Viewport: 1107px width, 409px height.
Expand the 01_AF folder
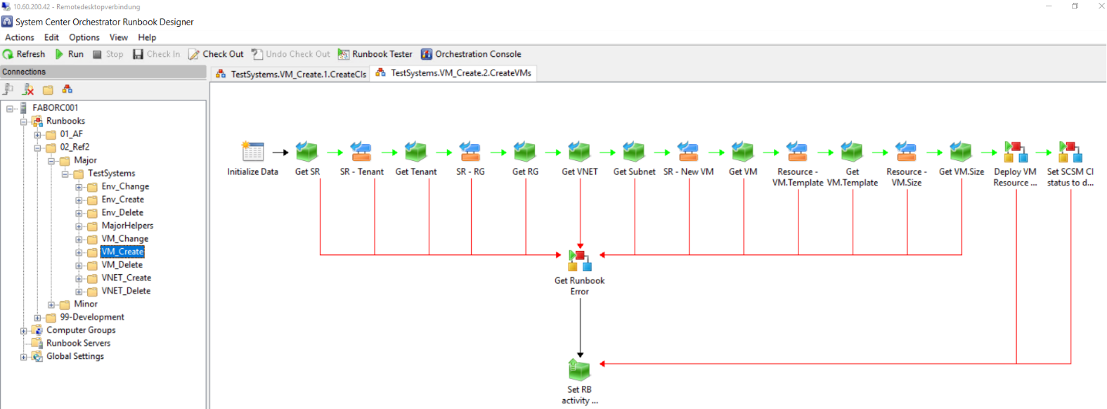point(38,134)
